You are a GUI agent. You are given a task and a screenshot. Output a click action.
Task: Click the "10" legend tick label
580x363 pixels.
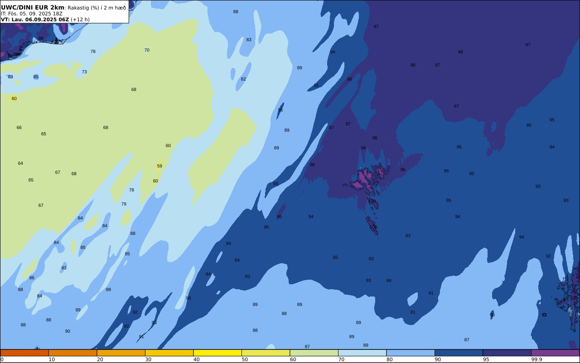(x=52, y=359)
